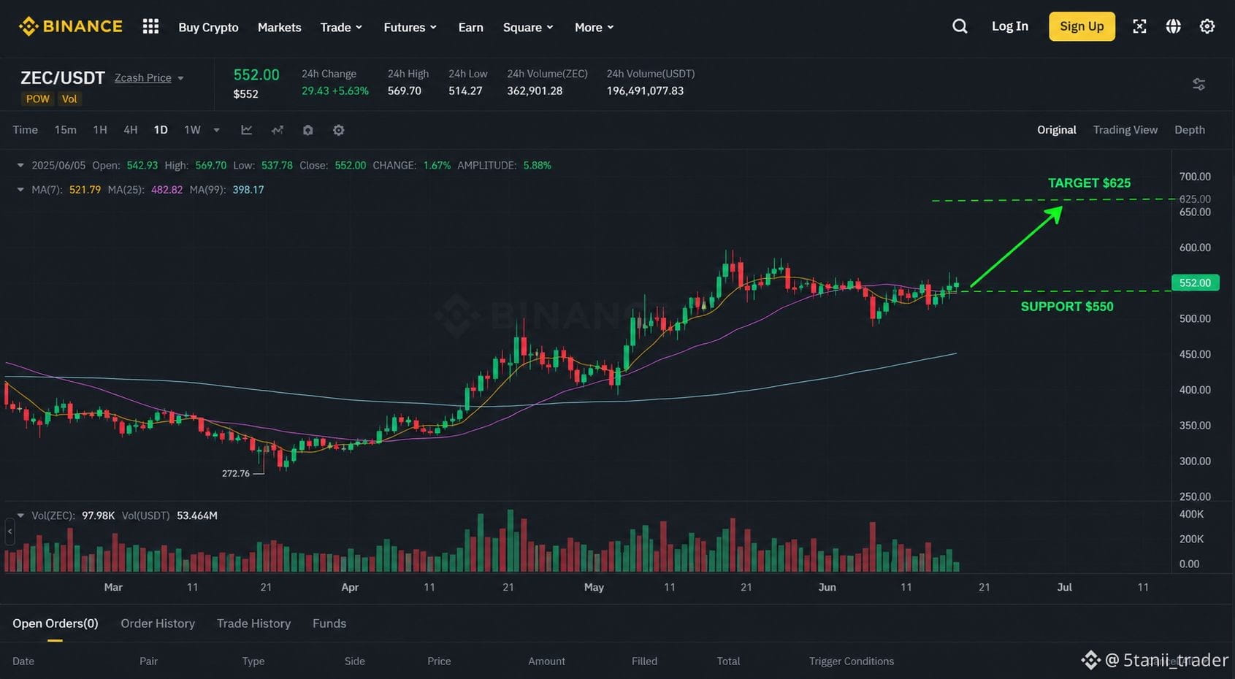Click the 24h High value 569.70
Screen dimensions: 1235x679
point(405,91)
